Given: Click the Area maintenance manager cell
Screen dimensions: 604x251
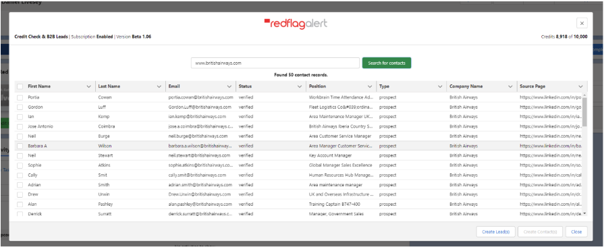Looking at the screenshot, I should 335,185.
